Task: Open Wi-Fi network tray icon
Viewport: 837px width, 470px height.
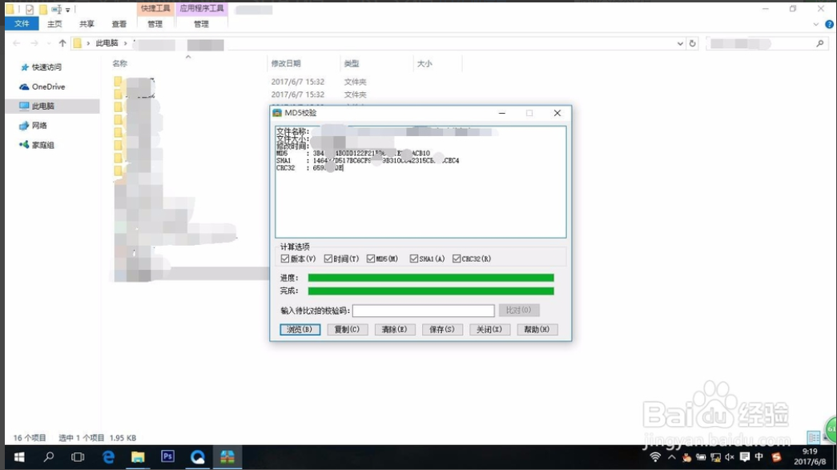Action: [x=655, y=457]
